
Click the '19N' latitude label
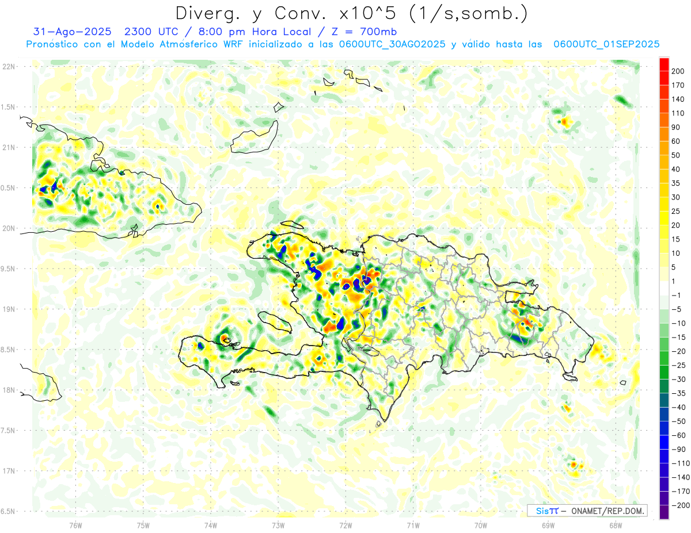click(9, 309)
